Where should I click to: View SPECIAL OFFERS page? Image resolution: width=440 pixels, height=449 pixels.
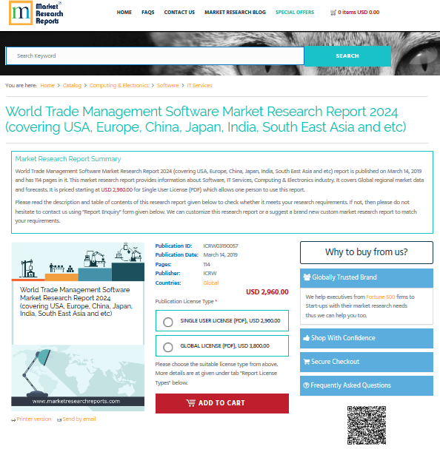point(295,13)
